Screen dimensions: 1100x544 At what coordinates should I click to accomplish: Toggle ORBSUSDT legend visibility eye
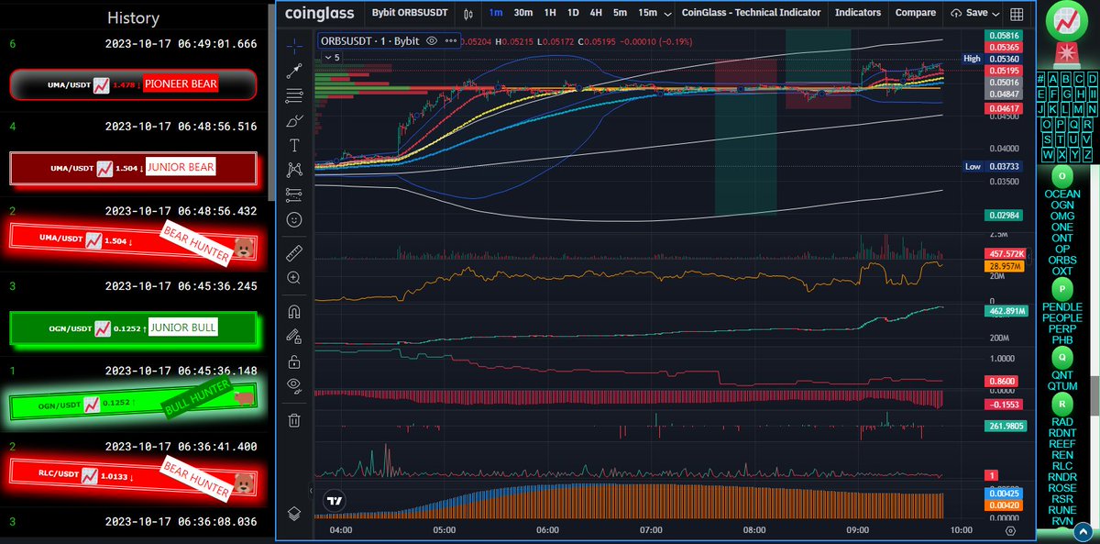pos(432,41)
